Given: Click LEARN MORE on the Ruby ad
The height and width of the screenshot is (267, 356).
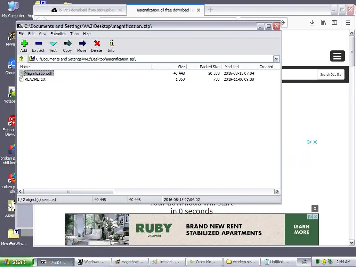Looking at the screenshot, I should pyautogui.click(x=301, y=229).
